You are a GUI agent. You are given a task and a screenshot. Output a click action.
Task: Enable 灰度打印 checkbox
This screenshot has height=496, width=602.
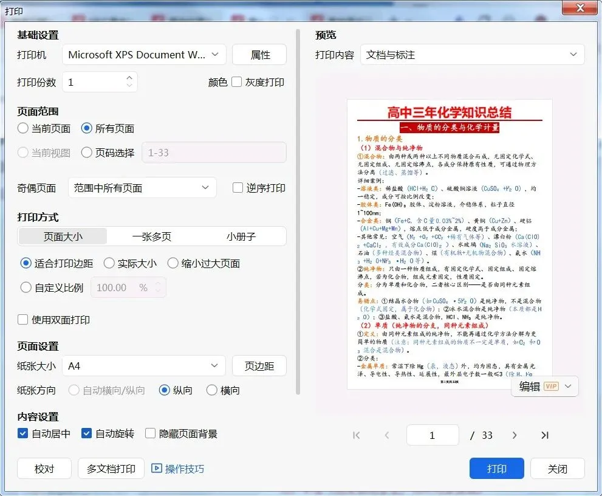point(236,82)
